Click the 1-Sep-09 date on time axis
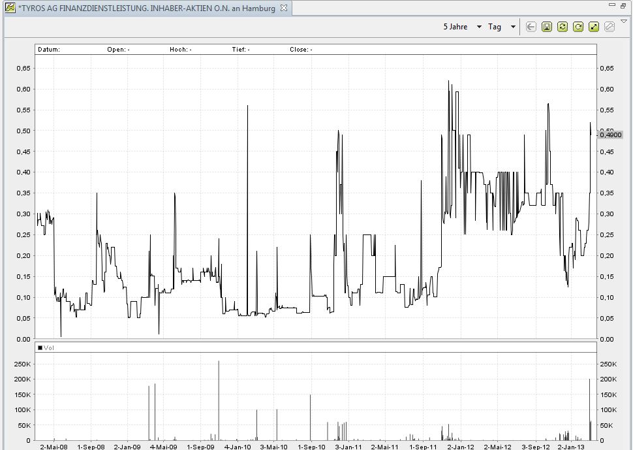633x450 pixels. point(201,445)
